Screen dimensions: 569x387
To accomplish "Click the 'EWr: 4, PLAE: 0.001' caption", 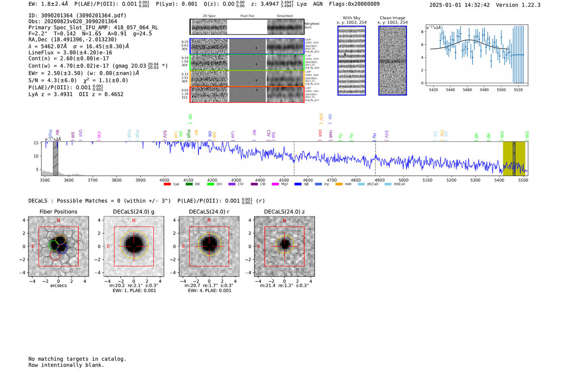I will [209, 290].
